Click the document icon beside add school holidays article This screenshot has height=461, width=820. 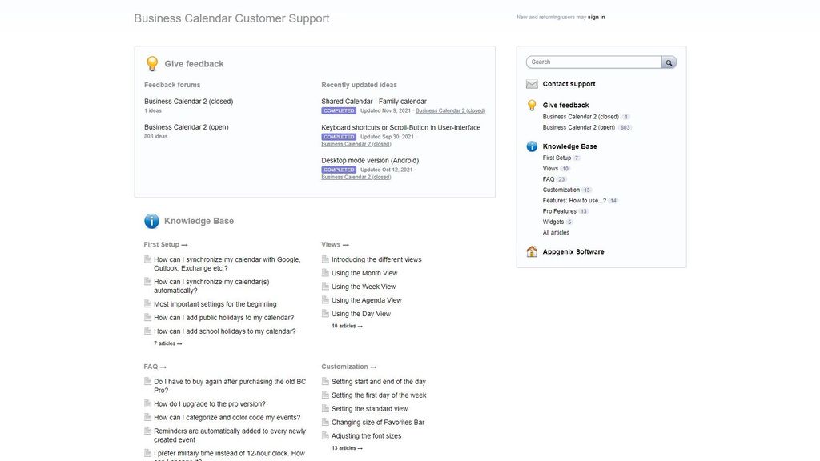[x=148, y=331]
